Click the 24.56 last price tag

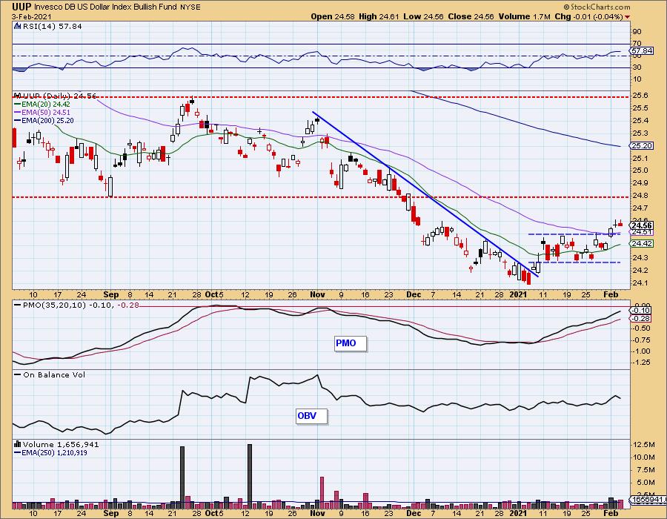pyautogui.click(x=643, y=225)
